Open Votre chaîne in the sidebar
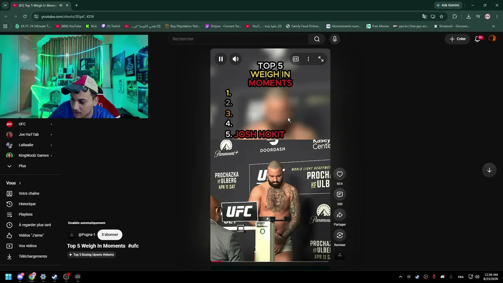Image resolution: width=503 pixels, height=283 pixels. [x=29, y=193]
